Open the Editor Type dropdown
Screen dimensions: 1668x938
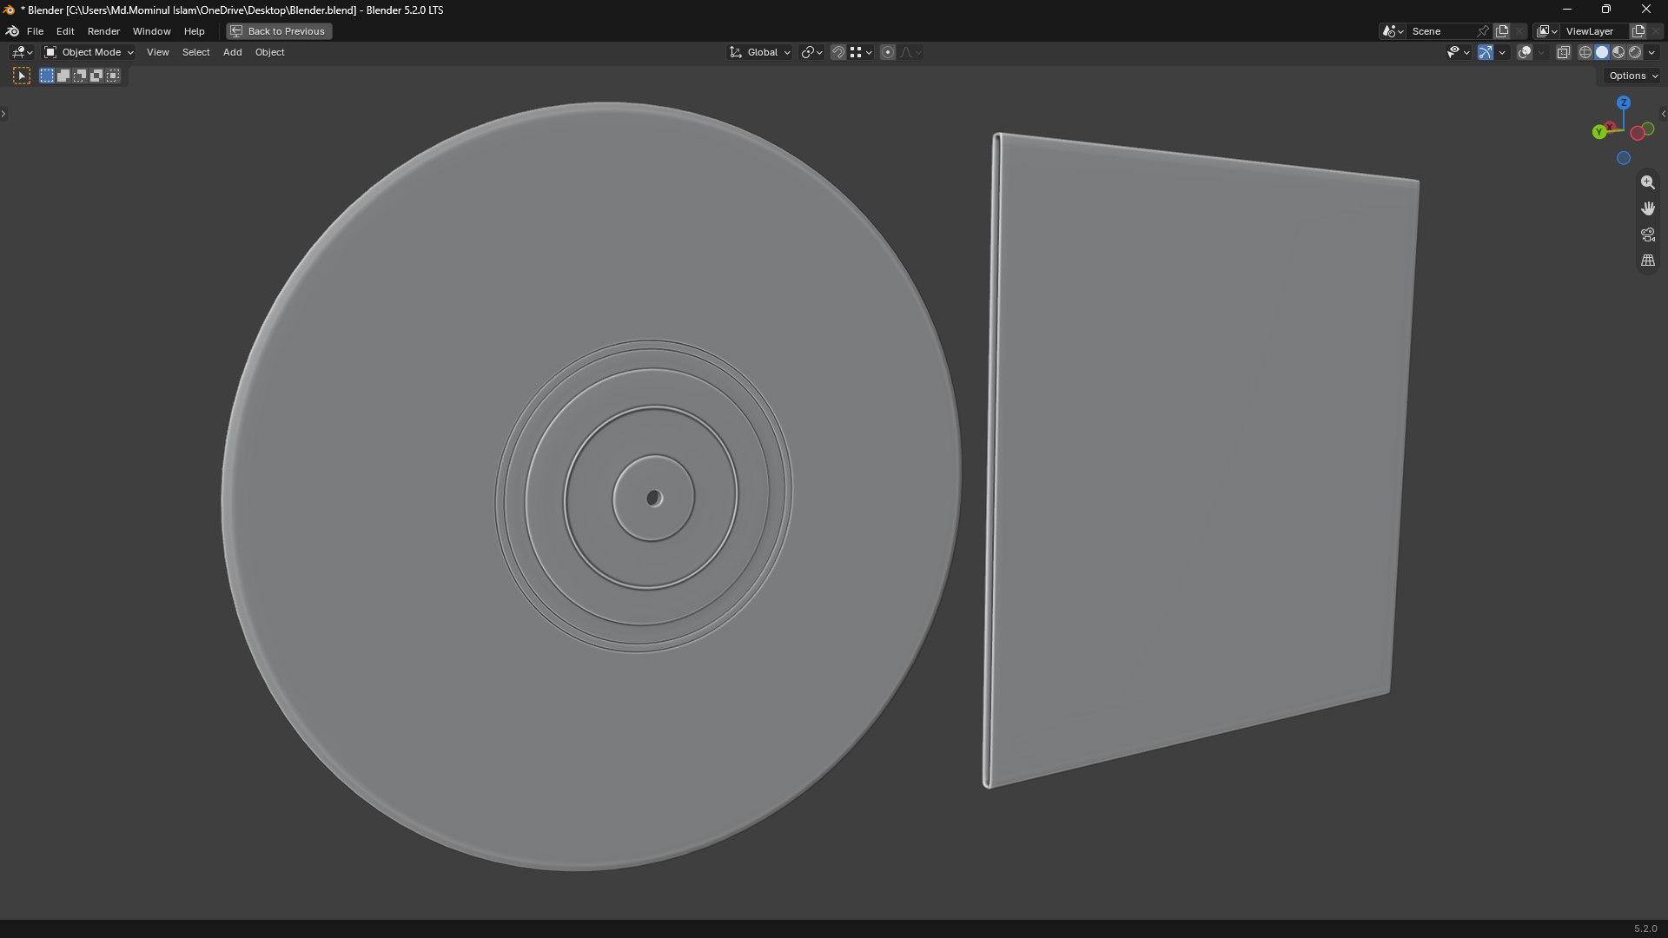point(22,53)
